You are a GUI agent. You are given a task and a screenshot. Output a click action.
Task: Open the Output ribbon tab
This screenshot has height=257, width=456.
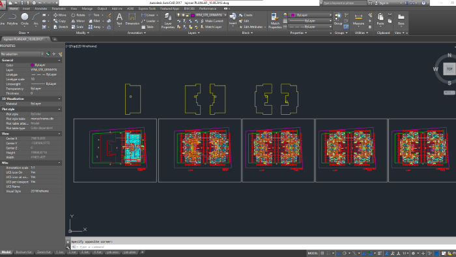(102, 8)
